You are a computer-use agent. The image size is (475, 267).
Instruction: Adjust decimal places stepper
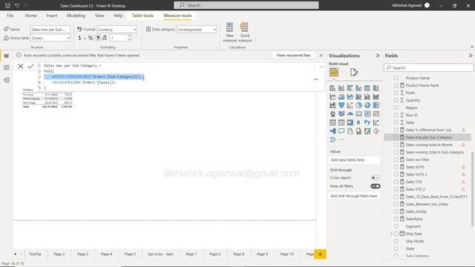tap(129, 38)
